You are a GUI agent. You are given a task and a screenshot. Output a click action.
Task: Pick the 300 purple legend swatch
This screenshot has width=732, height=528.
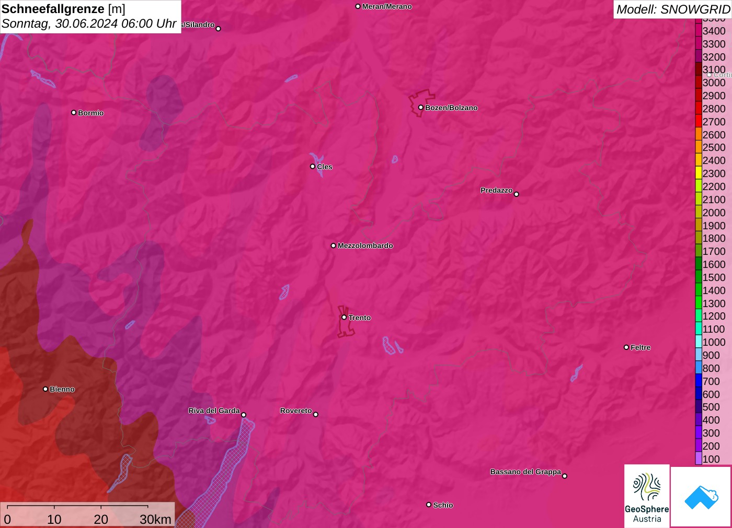(699, 432)
